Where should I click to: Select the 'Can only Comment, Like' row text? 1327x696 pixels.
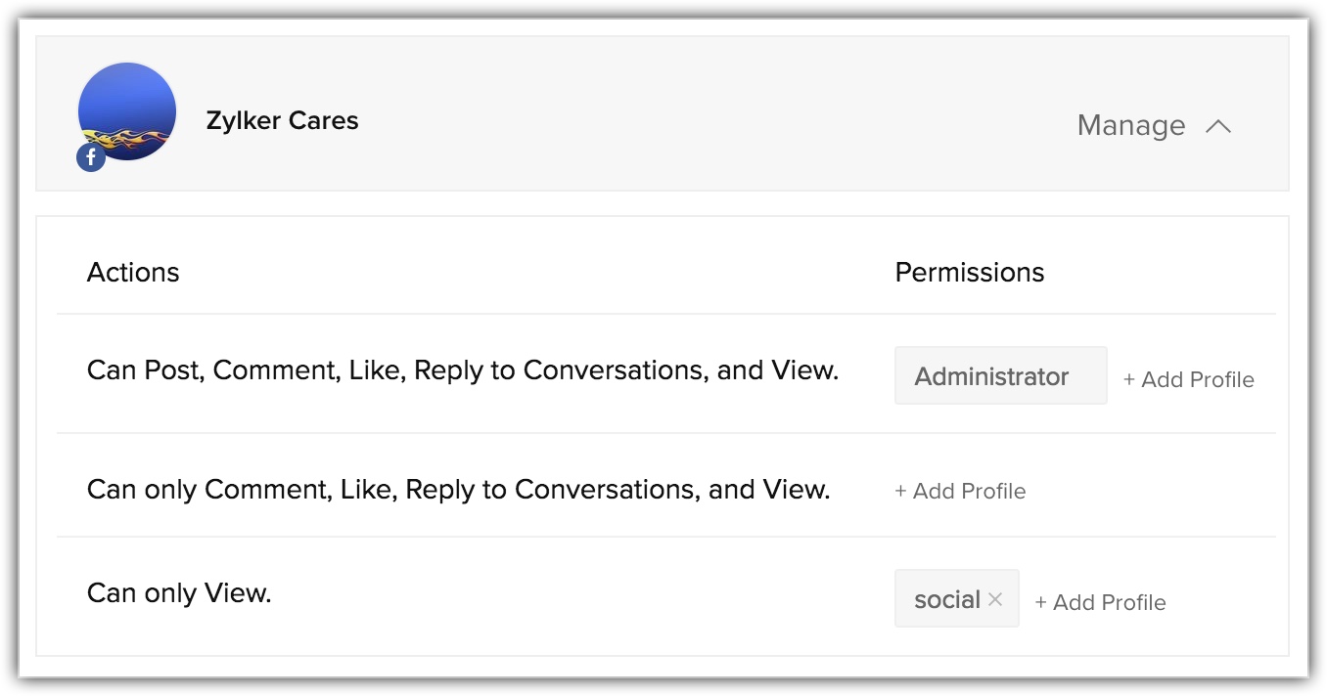point(458,489)
